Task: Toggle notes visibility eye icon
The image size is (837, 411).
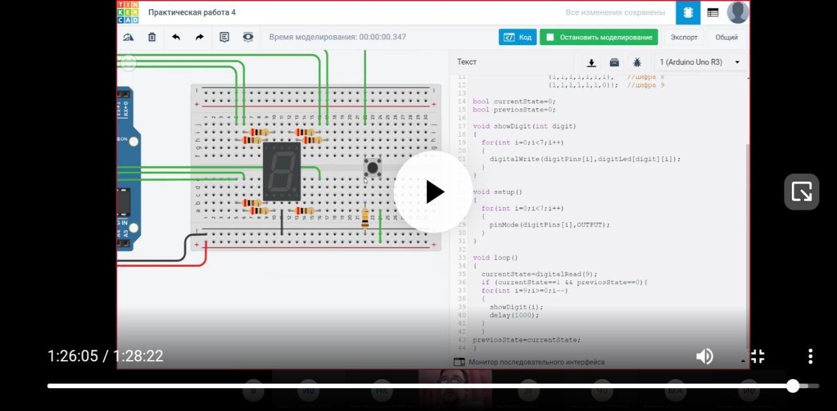Action: point(248,37)
